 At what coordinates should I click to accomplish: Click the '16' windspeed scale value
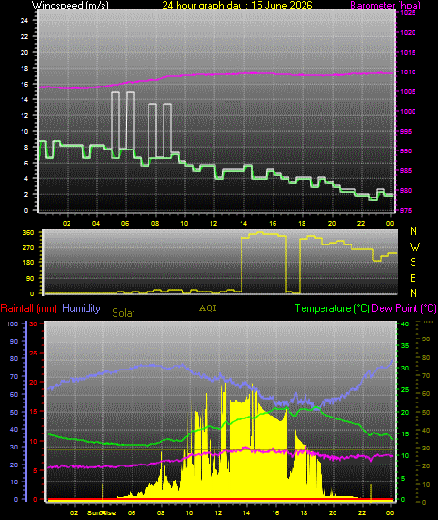pyautogui.click(x=24, y=85)
